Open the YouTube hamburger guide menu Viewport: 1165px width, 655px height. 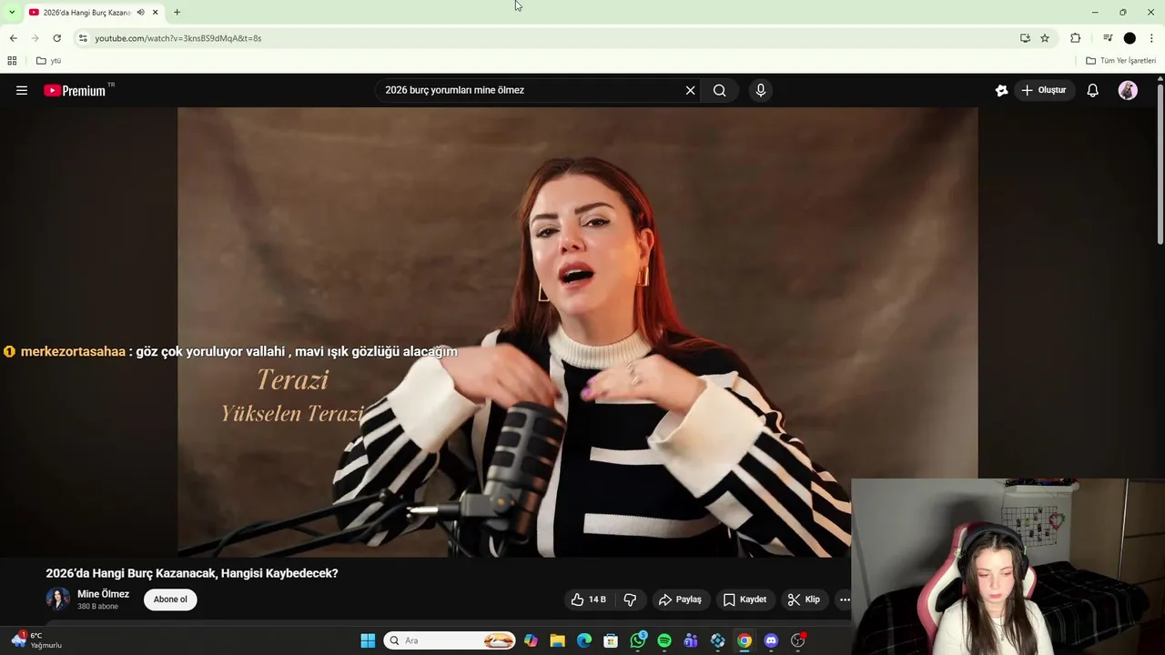[x=22, y=90]
